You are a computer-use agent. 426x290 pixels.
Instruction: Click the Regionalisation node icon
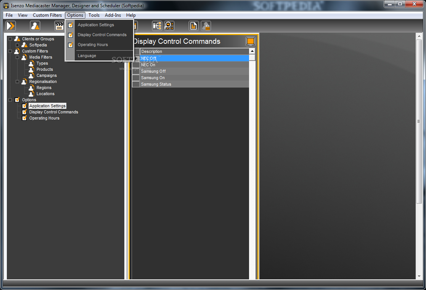click(x=24, y=81)
